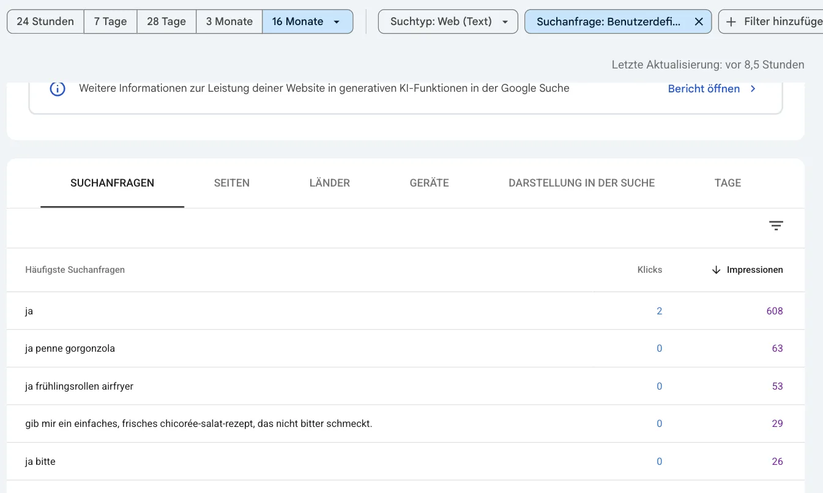This screenshot has width=823, height=493.
Task: Sort the table by Impressionen header
Action: pyautogui.click(x=754, y=270)
